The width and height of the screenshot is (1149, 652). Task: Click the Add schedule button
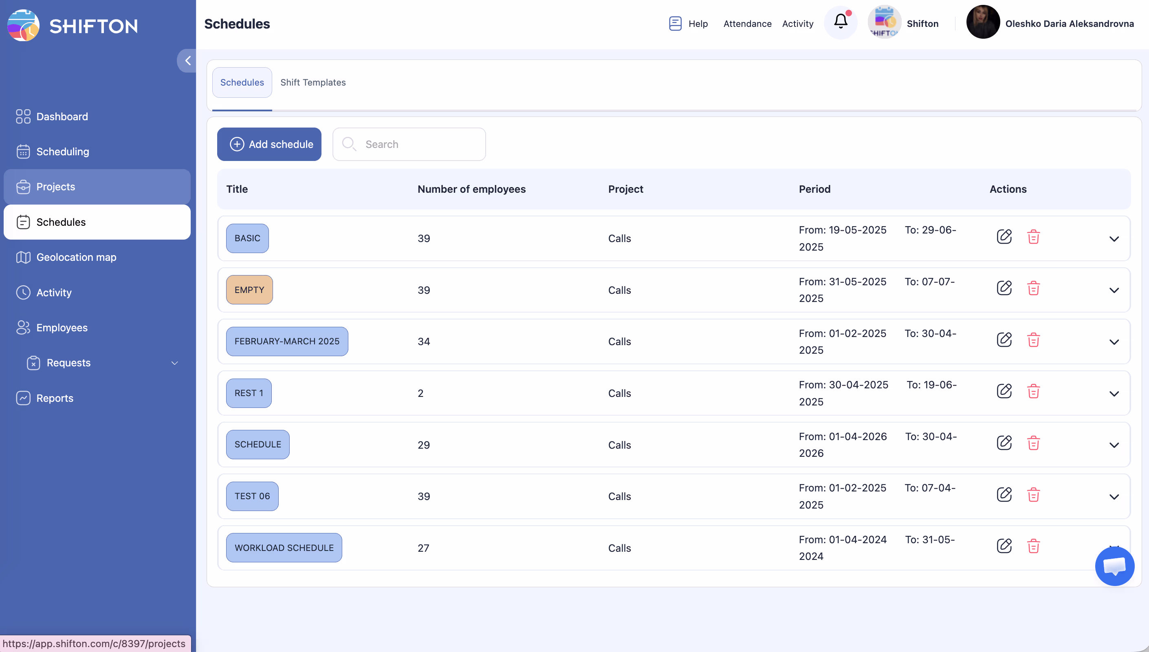[269, 144]
